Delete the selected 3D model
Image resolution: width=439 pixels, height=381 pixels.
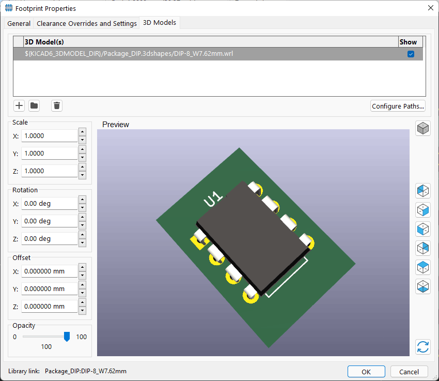click(x=57, y=105)
